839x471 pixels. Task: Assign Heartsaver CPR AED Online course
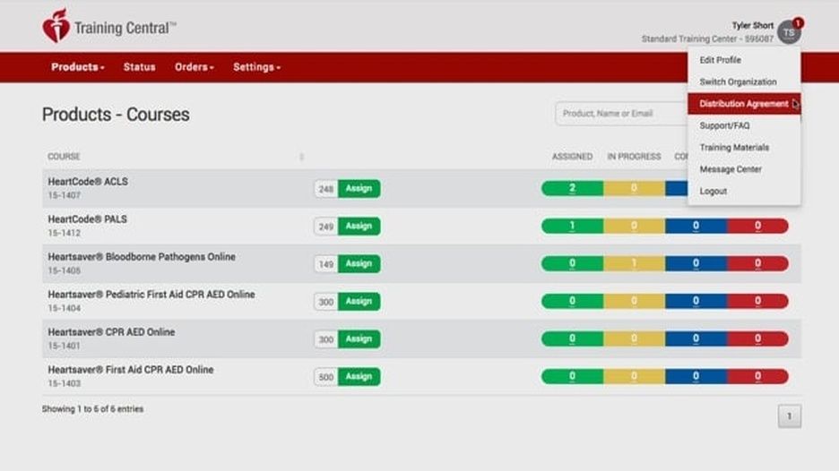click(359, 339)
